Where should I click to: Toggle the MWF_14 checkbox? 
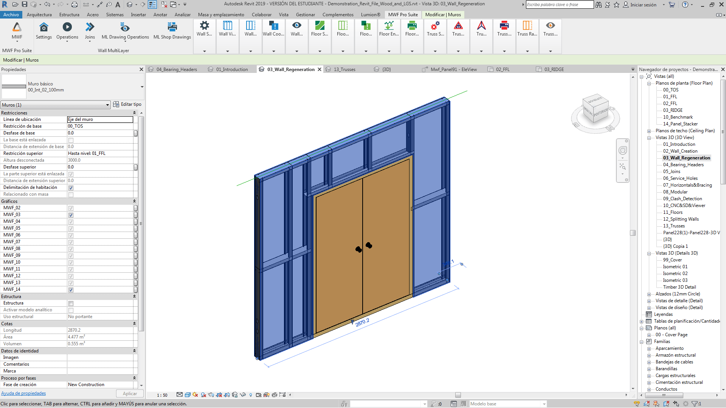tap(71, 290)
